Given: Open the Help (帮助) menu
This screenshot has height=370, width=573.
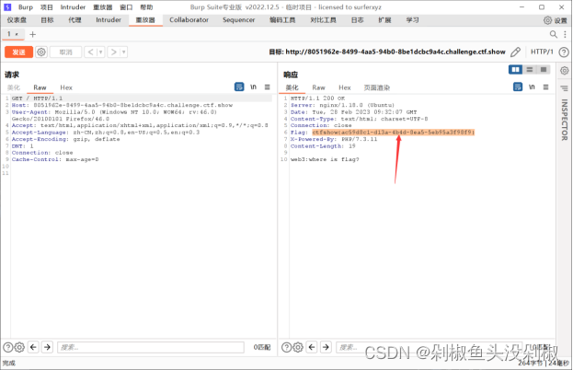Looking at the screenshot, I should [146, 7].
